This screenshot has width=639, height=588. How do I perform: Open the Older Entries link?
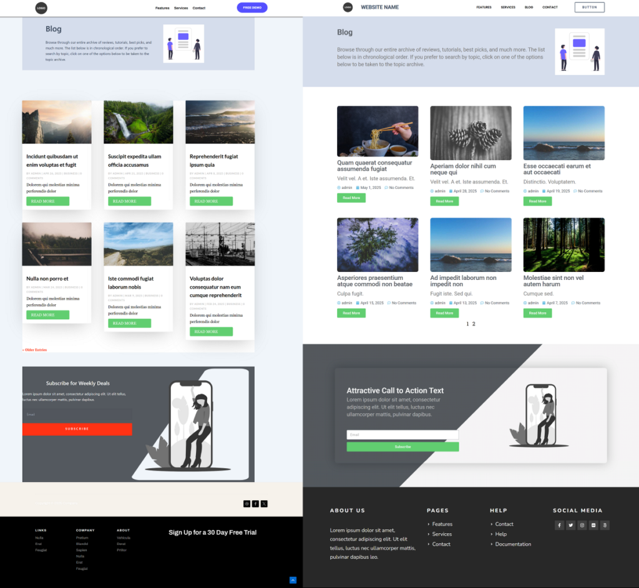click(x=34, y=350)
